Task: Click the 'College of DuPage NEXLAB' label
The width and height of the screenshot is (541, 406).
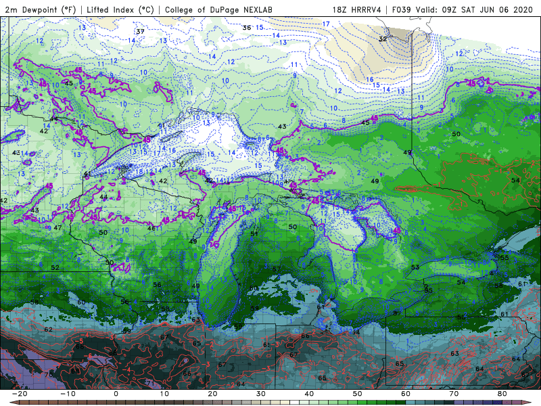Action: [218, 9]
